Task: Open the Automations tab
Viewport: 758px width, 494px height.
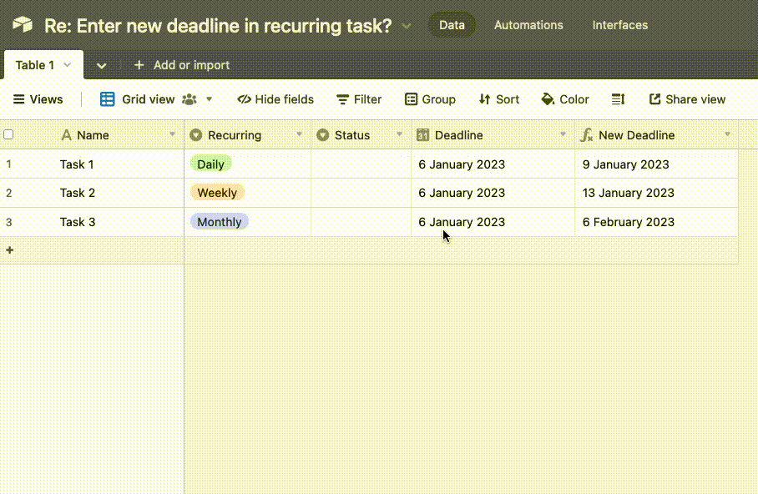Action: tap(528, 25)
